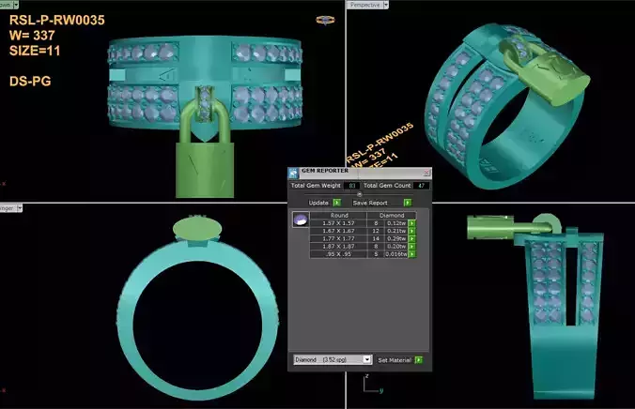Select the round gem shape thumbnail
Image resolution: width=635 pixels, height=409 pixels.
[x=301, y=220]
